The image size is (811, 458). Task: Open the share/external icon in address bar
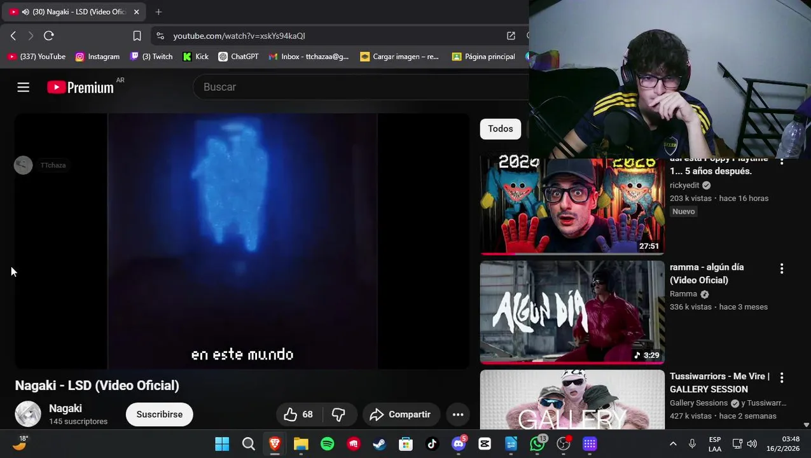coord(511,36)
